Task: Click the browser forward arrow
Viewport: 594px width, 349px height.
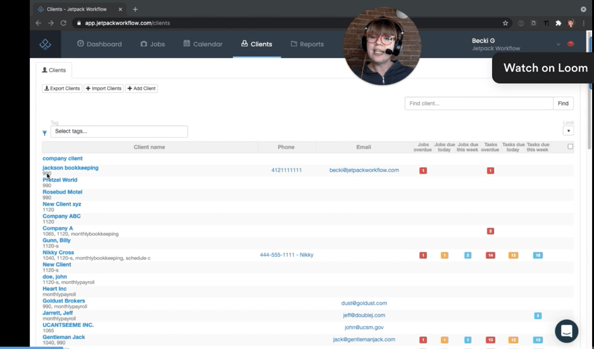Action: click(51, 23)
